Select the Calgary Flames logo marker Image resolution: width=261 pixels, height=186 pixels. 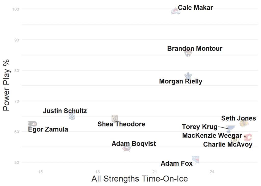(247, 137)
